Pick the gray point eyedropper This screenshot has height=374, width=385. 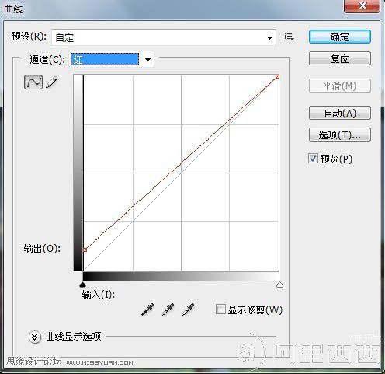[168, 309]
